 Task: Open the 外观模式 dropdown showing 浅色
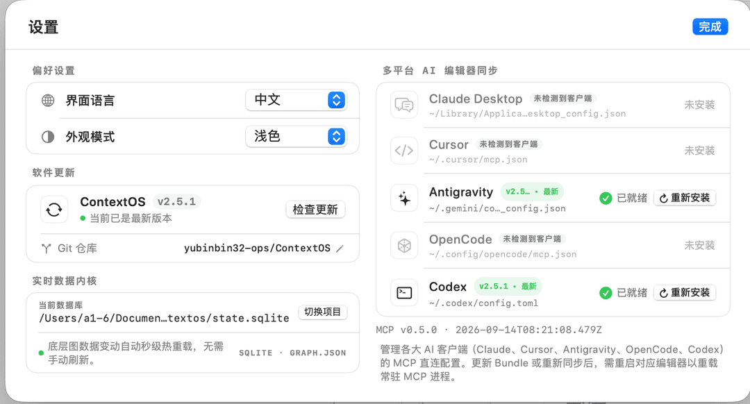296,136
